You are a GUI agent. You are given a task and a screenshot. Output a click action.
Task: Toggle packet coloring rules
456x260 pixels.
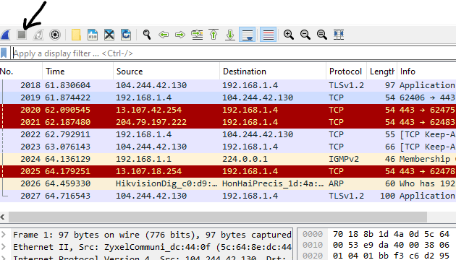(268, 35)
